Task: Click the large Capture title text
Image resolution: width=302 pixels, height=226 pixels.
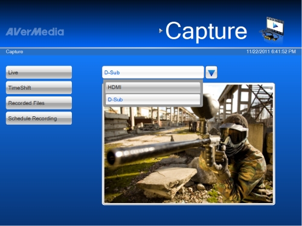Action: 206,31
